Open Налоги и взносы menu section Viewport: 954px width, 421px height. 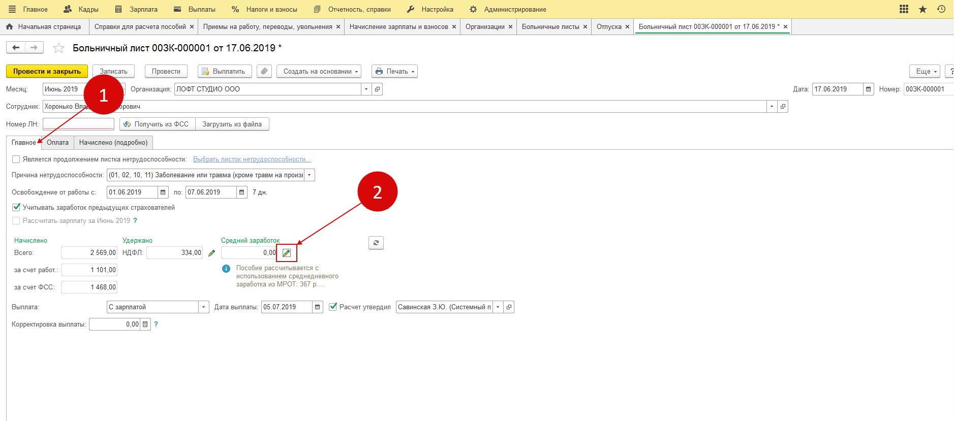264,9
